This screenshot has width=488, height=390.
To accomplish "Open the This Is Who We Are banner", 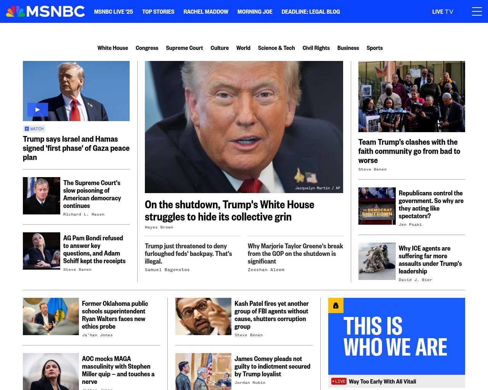I will (x=396, y=336).
